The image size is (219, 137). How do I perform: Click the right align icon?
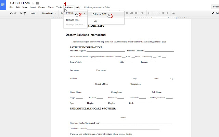point(131,13)
